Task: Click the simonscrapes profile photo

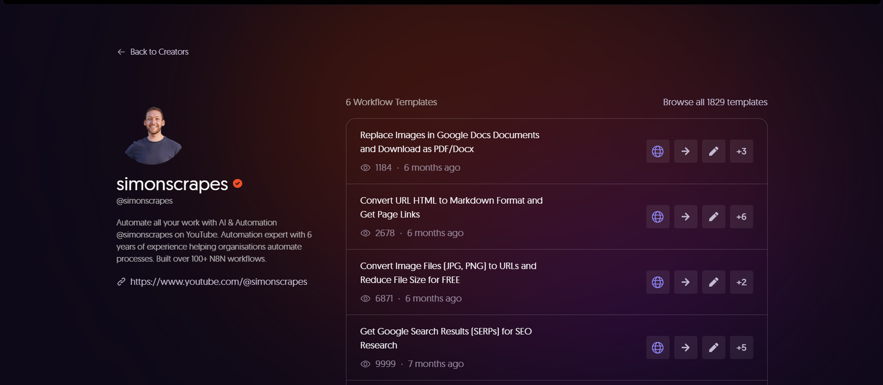Action: coord(153,135)
